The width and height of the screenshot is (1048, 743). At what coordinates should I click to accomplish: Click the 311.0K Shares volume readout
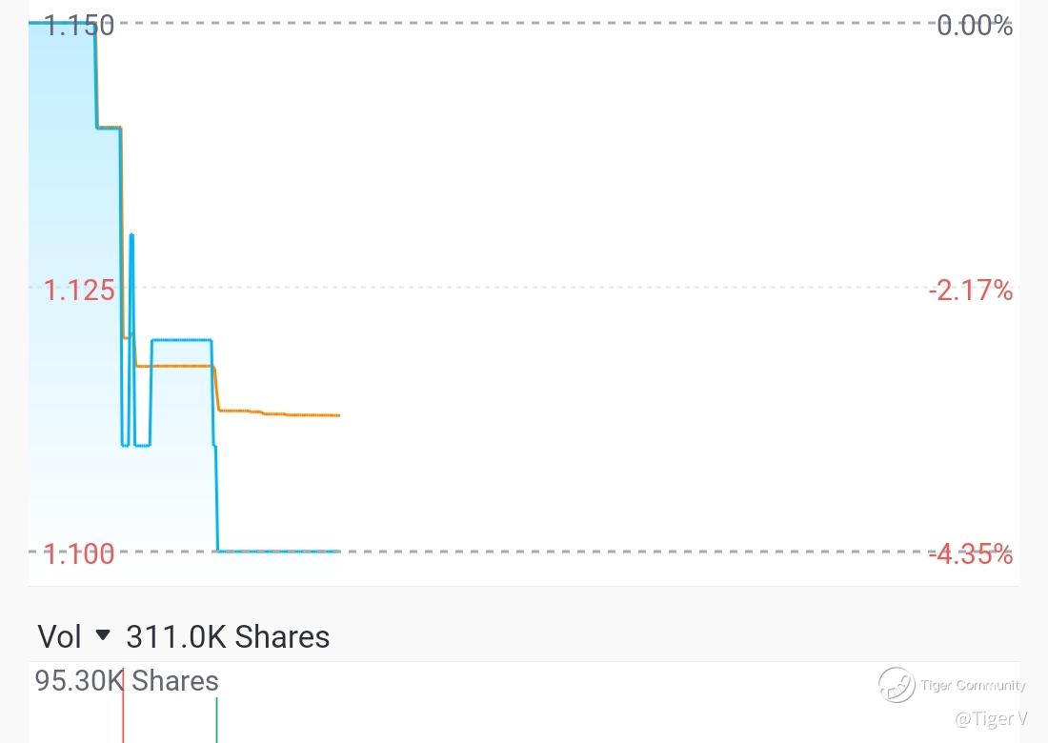[x=228, y=636]
